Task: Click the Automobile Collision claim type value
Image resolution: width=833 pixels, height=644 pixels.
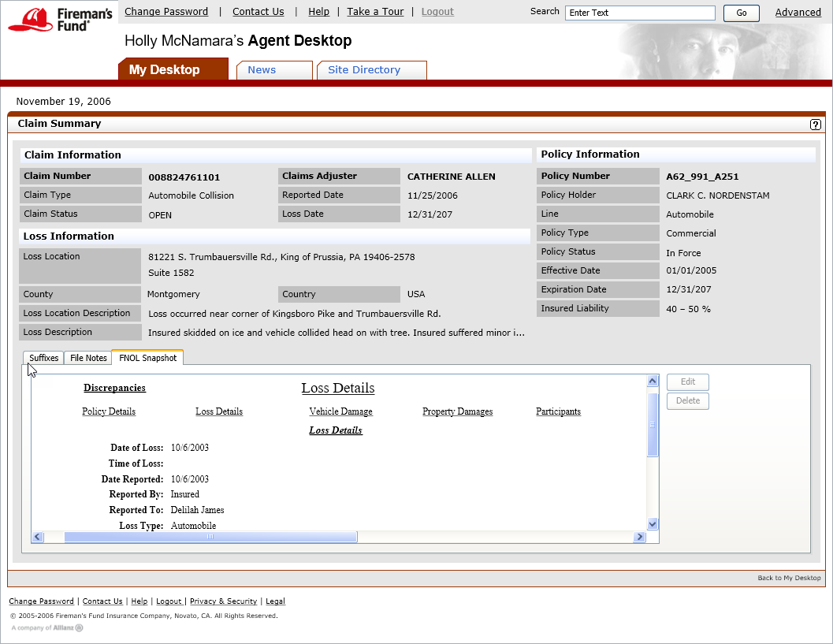Action: point(191,195)
